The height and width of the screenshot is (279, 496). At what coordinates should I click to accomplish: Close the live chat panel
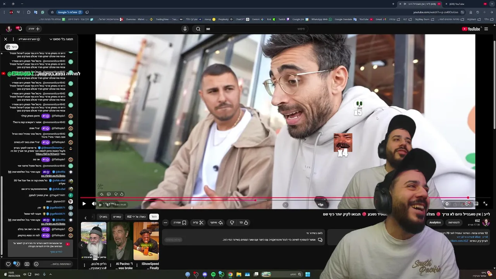coord(5,39)
